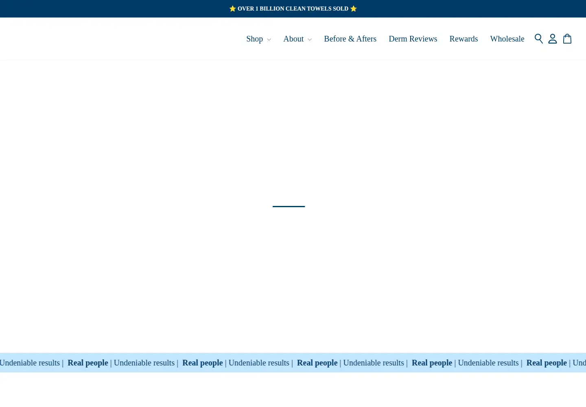Open the Wholesale link
The image size is (586, 407).
(507, 39)
